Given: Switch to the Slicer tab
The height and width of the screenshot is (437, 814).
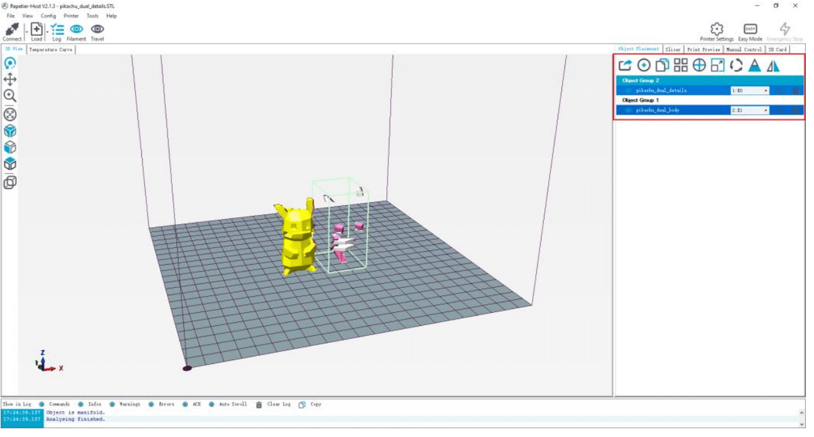Looking at the screenshot, I should coord(673,49).
